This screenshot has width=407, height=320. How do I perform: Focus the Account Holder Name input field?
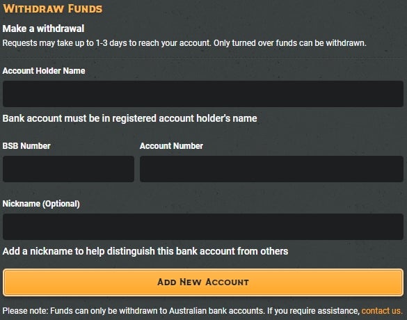click(x=203, y=94)
